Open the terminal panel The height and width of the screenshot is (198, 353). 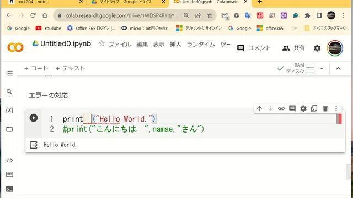point(9,189)
